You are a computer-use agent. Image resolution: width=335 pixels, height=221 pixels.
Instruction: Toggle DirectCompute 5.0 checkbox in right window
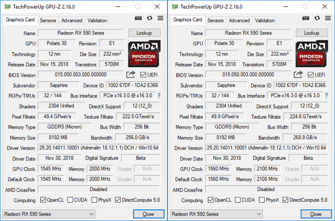[285, 200]
